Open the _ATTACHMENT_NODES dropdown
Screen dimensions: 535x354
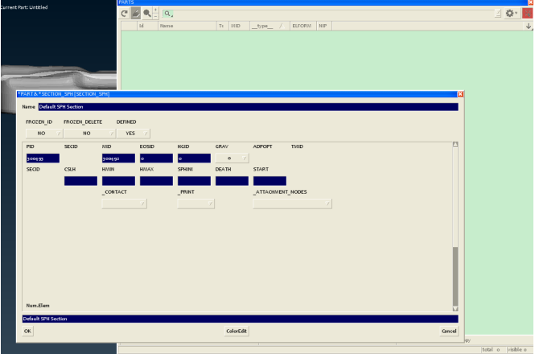(292, 204)
